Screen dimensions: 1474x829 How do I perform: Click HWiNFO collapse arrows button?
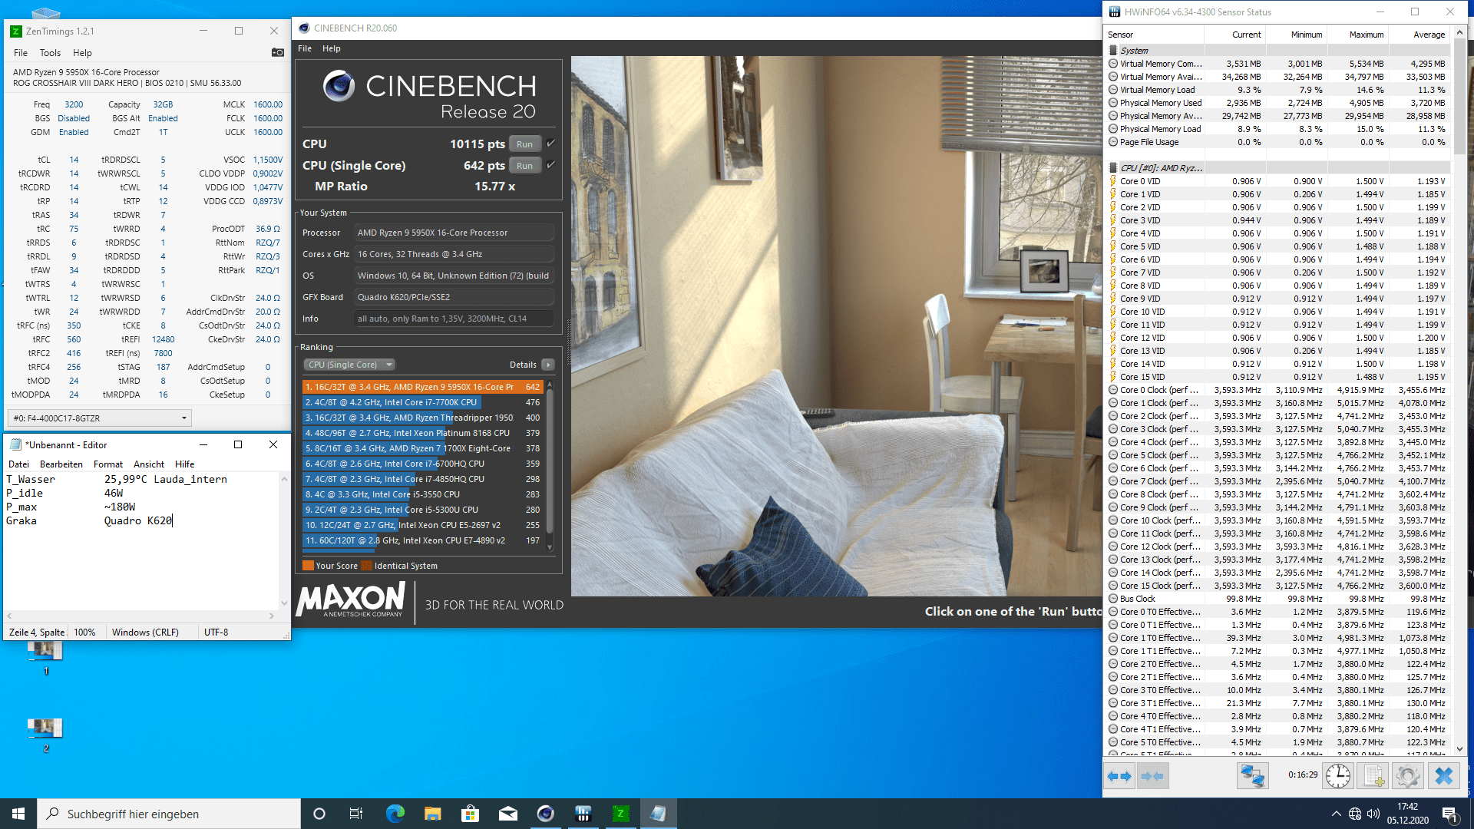1152,776
